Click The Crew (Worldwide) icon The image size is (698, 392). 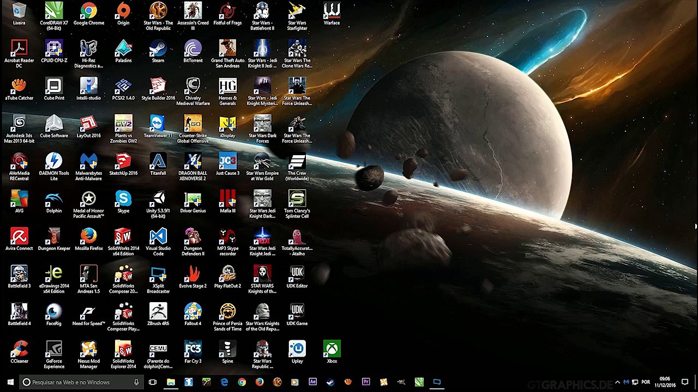pyautogui.click(x=297, y=167)
